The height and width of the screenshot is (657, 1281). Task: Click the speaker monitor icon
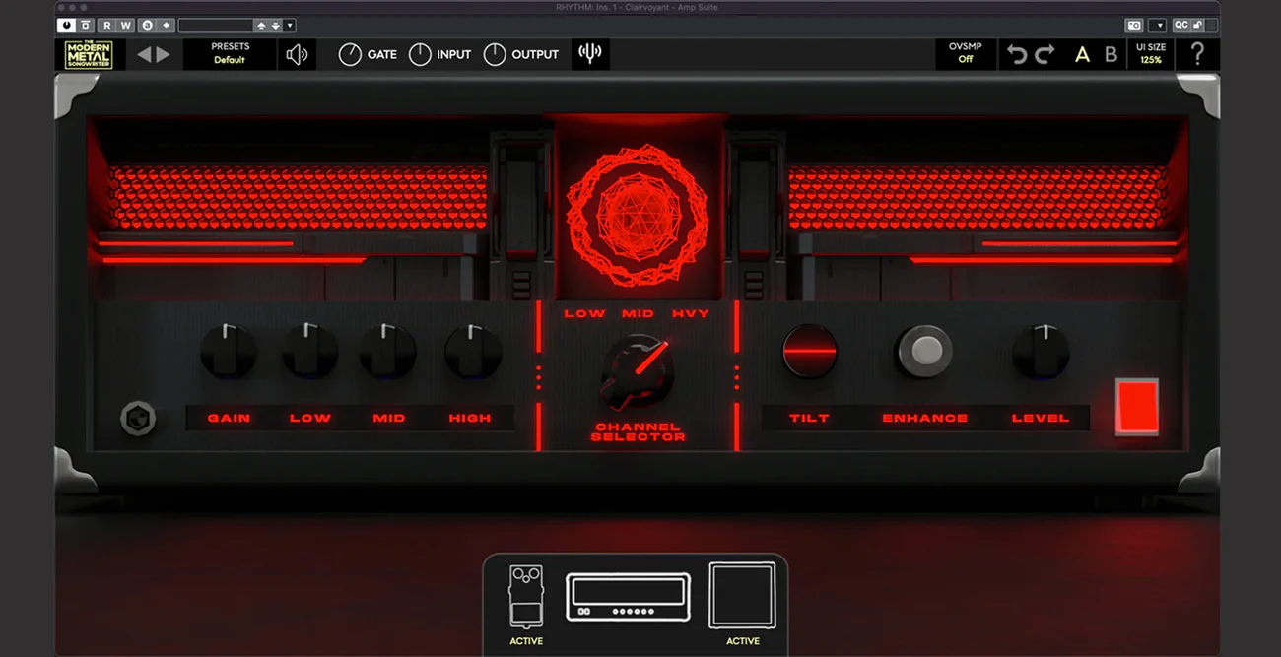click(x=297, y=55)
